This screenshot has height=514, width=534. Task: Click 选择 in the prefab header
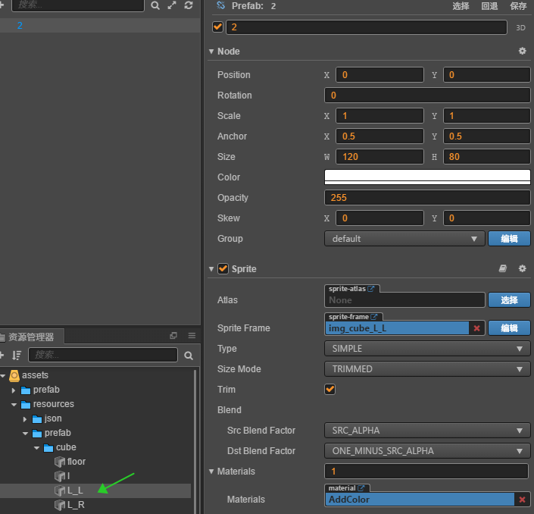(x=461, y=6)
